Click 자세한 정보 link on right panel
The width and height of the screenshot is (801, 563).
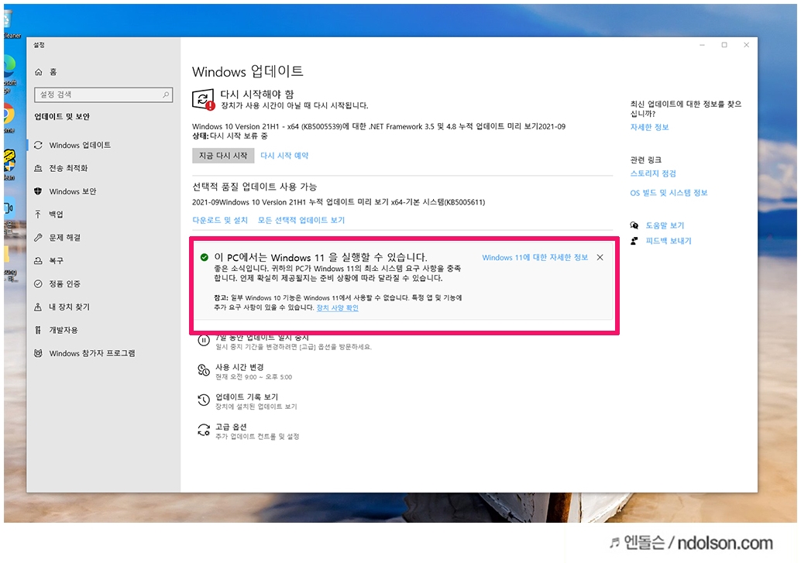coord(649,127)
